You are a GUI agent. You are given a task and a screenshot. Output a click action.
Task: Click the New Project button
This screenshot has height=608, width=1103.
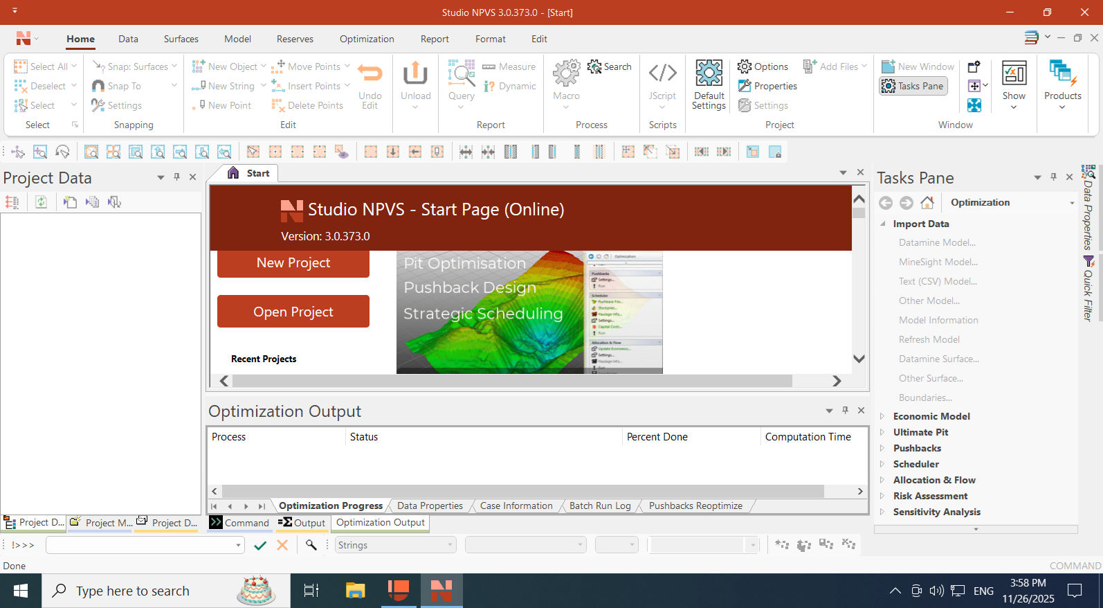pos(293,263)
